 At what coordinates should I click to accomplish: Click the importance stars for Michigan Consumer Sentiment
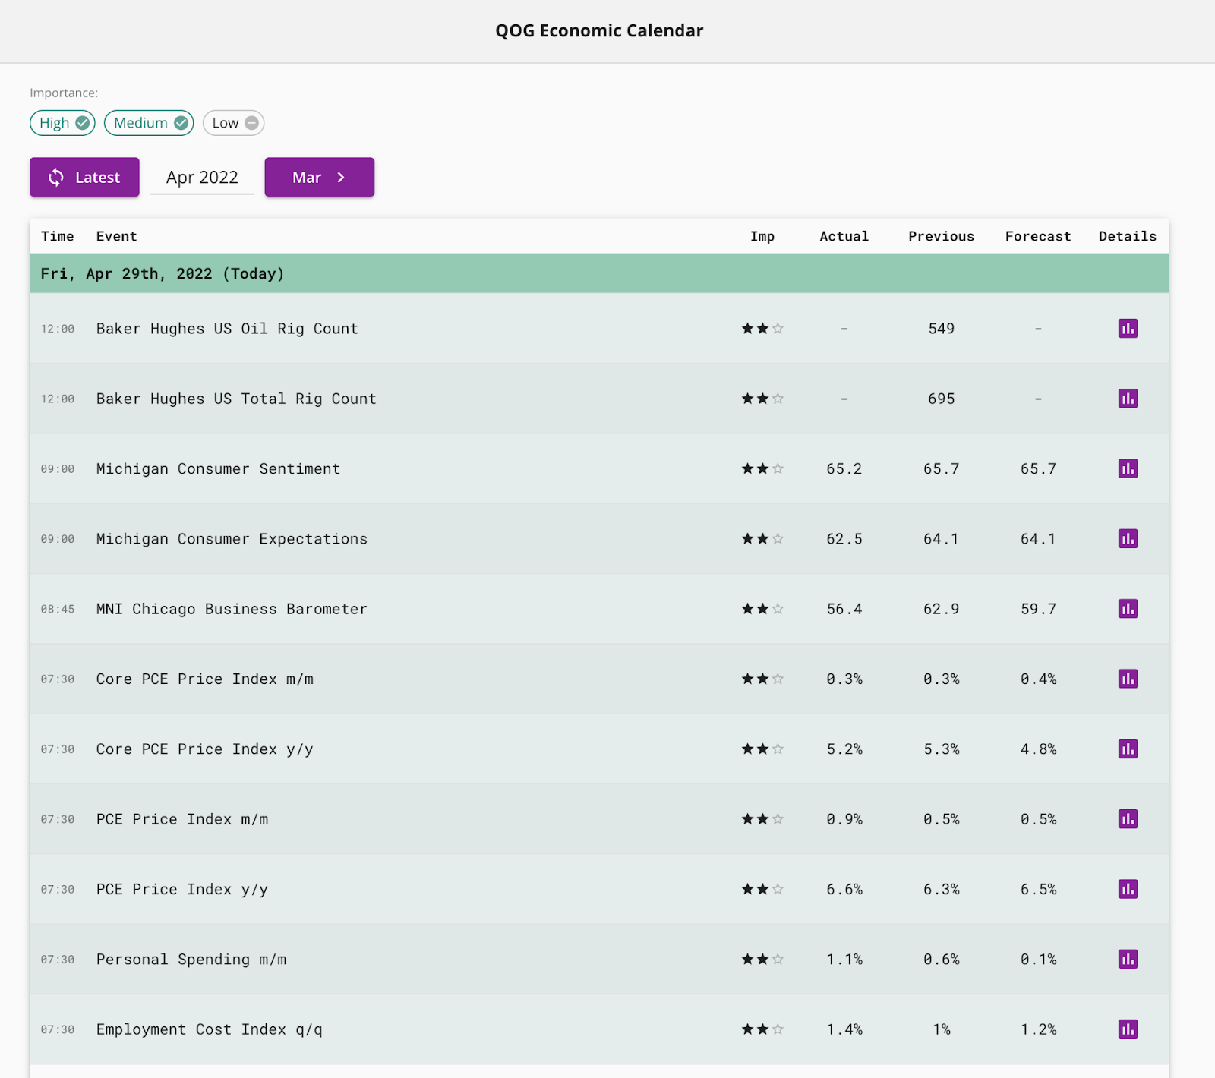coord(762,468)
